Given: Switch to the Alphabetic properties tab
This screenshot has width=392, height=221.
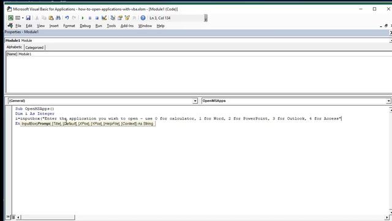Looking at the screenshot, I should [x=14, y=47].
